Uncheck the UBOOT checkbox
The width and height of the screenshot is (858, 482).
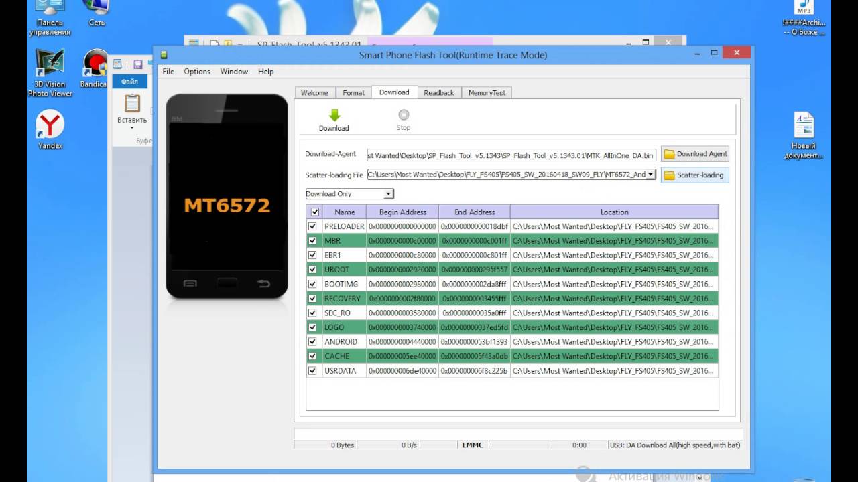click(x=312, y=269)
